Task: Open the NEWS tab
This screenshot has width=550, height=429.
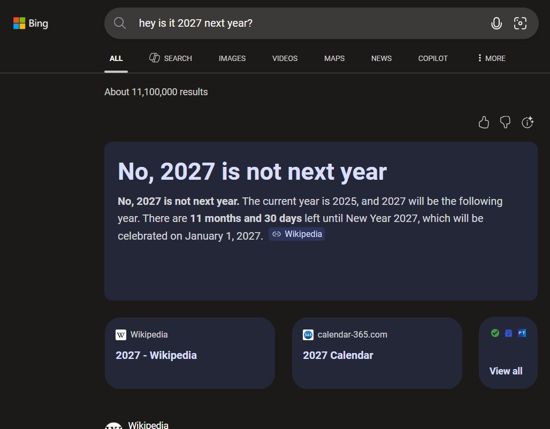Action: coord(381,58)
